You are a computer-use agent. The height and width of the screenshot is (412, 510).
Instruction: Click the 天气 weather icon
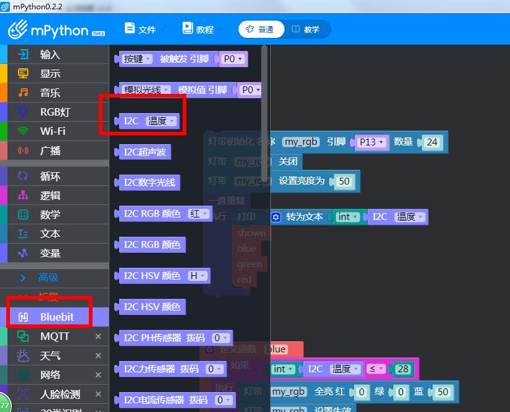coord(23,355)
